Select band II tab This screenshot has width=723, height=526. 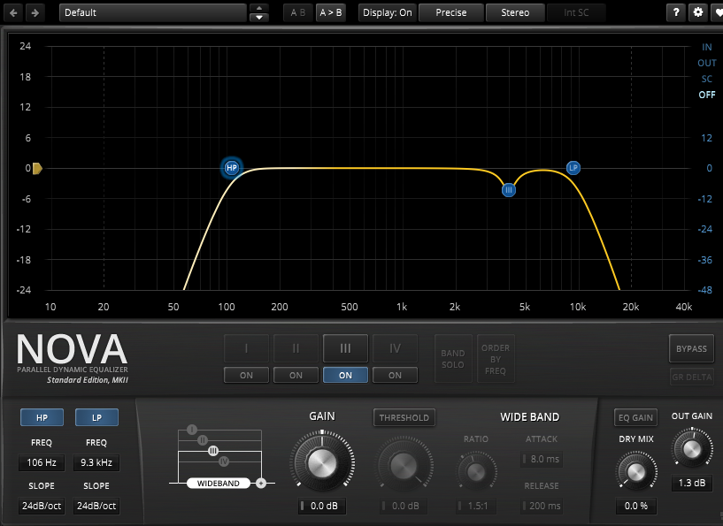296,348
